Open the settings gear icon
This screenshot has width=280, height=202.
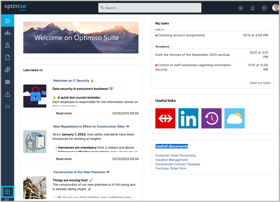264,8
